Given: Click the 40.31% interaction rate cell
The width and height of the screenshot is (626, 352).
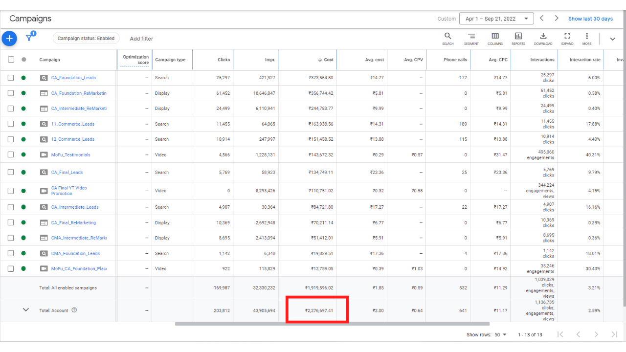Looking at the screenshot, I should [593, 155].
